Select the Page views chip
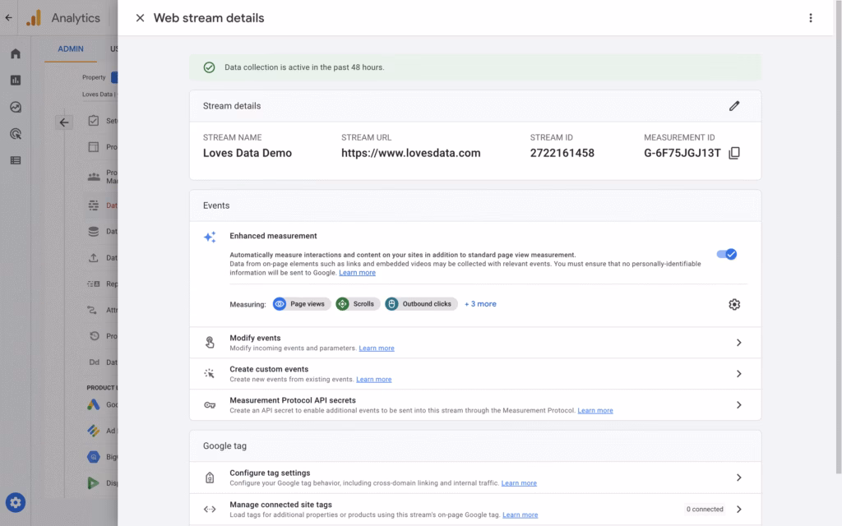The height and width of the screenshot is (526, 842). [x=300, y=304]
